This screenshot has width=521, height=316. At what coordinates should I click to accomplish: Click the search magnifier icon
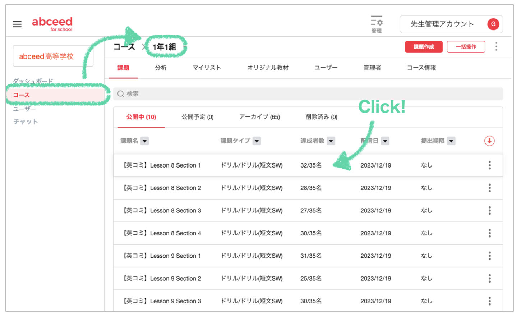pos(121,94)
